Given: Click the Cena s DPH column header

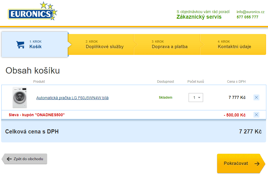Looking at the screenshot, I should [236, 82].
